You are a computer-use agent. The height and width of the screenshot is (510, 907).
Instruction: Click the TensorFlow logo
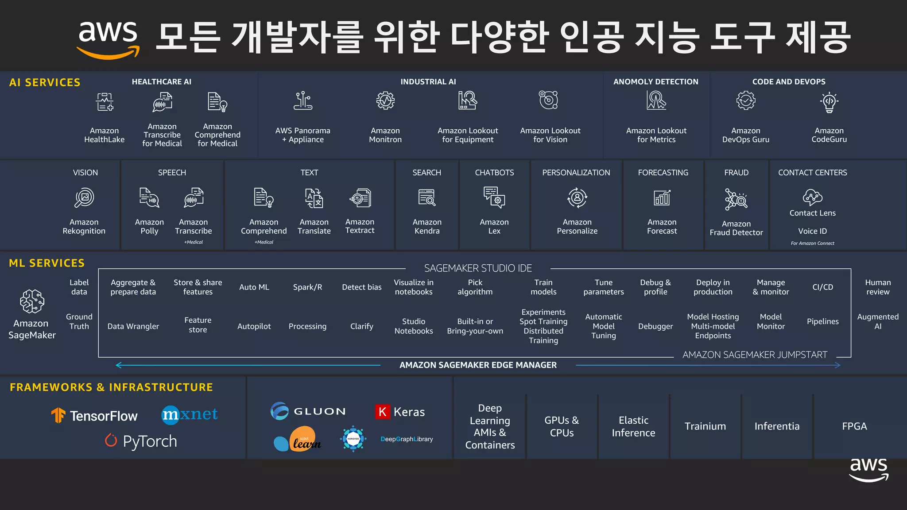pos(94,416)
